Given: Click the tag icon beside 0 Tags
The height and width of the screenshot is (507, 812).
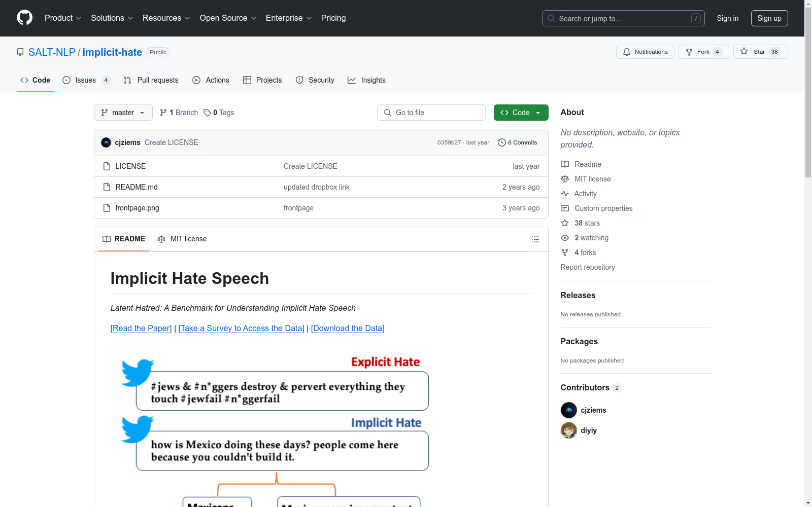Looking at the screenshot, I should (207, 113).
